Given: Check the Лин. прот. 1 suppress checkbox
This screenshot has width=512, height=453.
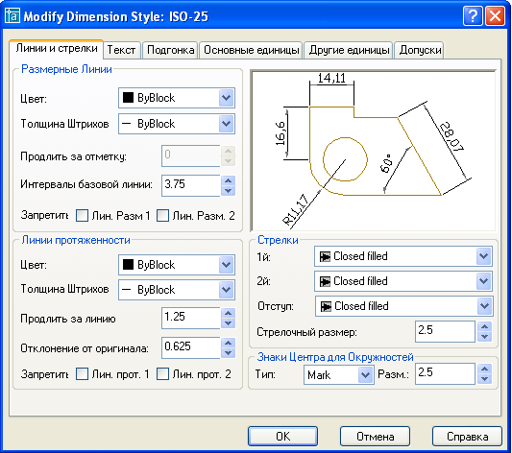Looking at the screenshot, I should pos(82,374).
